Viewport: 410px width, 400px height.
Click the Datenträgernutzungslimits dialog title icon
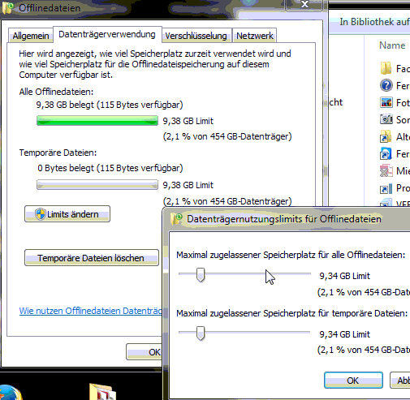coord(176,219)
